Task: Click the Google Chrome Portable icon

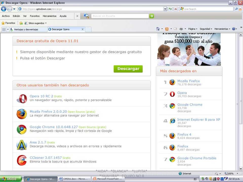Action: tap(172, 160)
